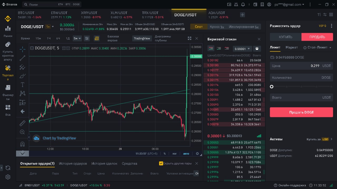Collapse the left sidebar arrow
The image size is (337, 189).
pyautogui.click(x=1, y=167)
